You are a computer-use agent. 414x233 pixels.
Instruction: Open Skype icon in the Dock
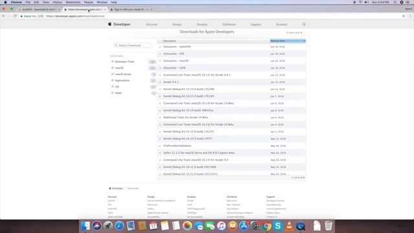(x=278, y=226)
